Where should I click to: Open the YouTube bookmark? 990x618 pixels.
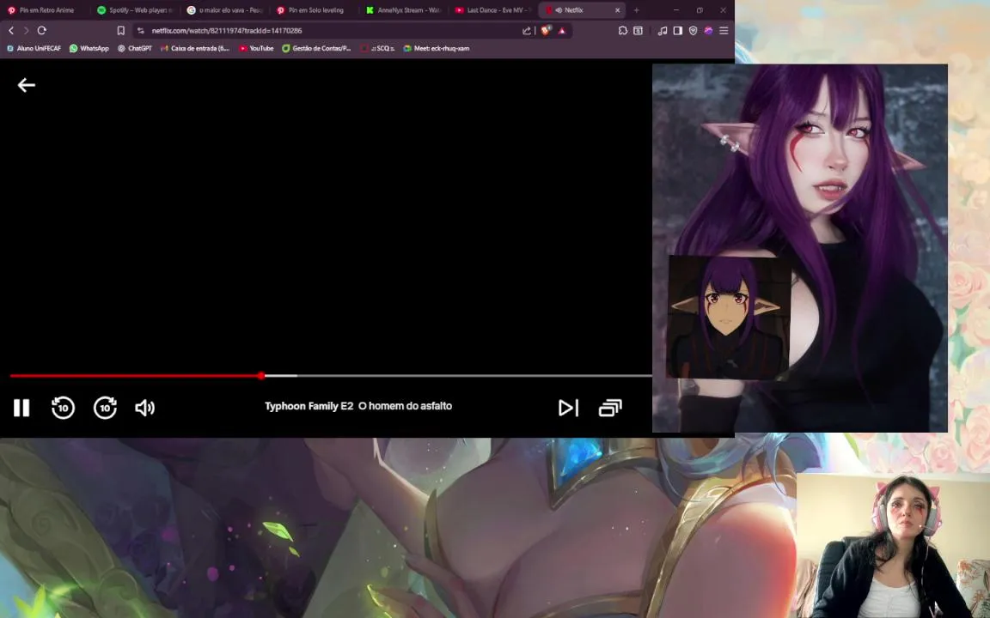pyautogui.click(x=256, y=48)
